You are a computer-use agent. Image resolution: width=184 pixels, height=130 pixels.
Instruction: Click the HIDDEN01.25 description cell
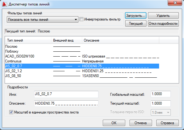click(x=117, y=71)
